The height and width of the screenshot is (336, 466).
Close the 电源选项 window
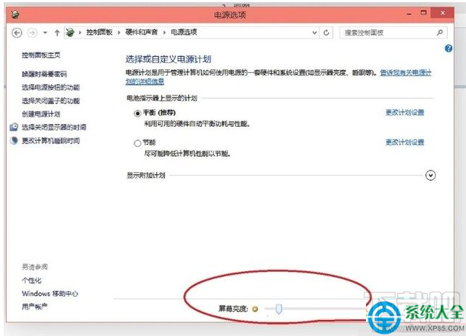point(443,13)
